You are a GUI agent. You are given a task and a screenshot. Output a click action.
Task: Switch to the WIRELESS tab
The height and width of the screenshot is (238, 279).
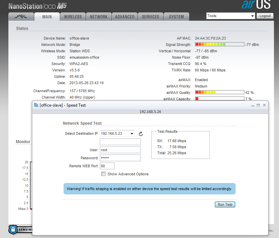[73, 17]
